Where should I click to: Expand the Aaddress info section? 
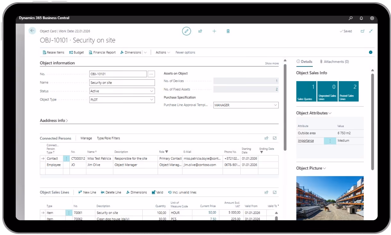[x=54, y=121]
